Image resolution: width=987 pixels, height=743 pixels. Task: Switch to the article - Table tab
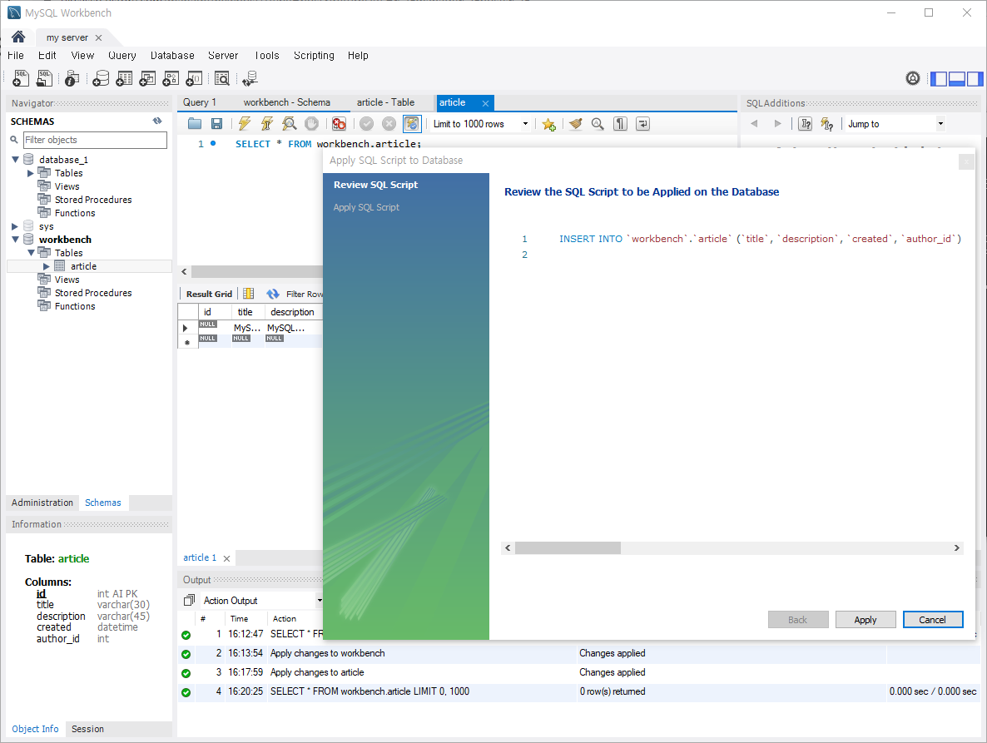[x=385, y=102]
